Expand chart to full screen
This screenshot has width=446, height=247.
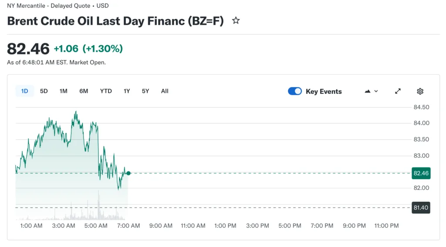(x=398, y=91)
